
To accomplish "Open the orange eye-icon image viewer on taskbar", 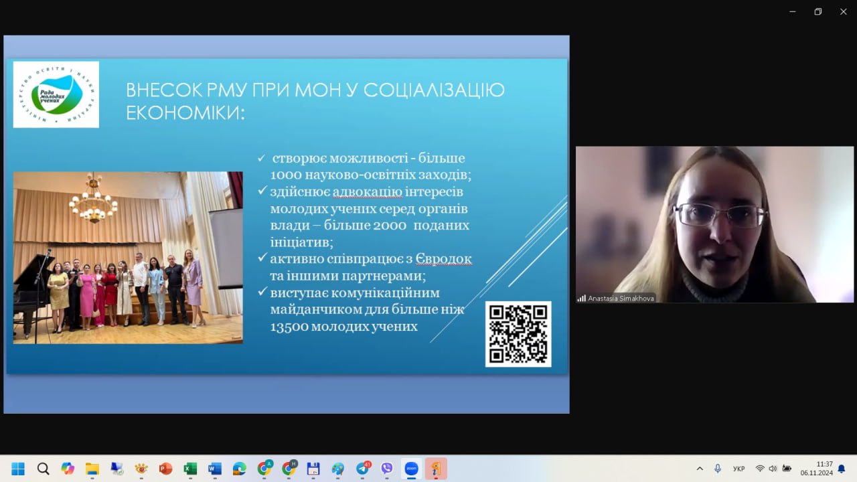I will (141, 469).
